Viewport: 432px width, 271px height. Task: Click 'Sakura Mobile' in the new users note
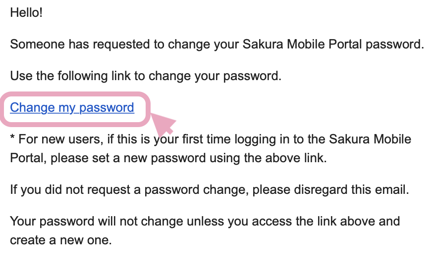point(370,139)
